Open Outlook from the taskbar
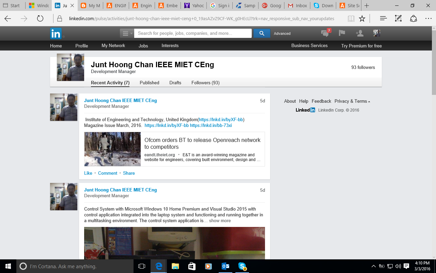This screenshot has width=436, height=273. coord(225,266)
